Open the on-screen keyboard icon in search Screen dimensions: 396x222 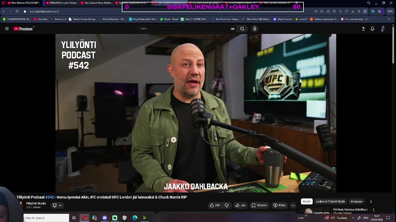click(x=233, y=29)
